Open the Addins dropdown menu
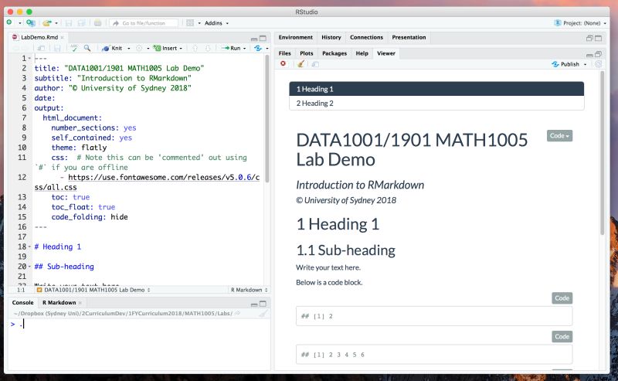This screenshot has height=381, width=618. point(216,23)
